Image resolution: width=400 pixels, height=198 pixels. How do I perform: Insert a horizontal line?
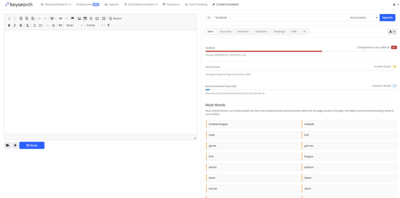coord(91,18)
